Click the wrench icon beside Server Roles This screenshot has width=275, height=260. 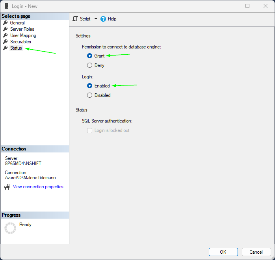click(5, 29)
